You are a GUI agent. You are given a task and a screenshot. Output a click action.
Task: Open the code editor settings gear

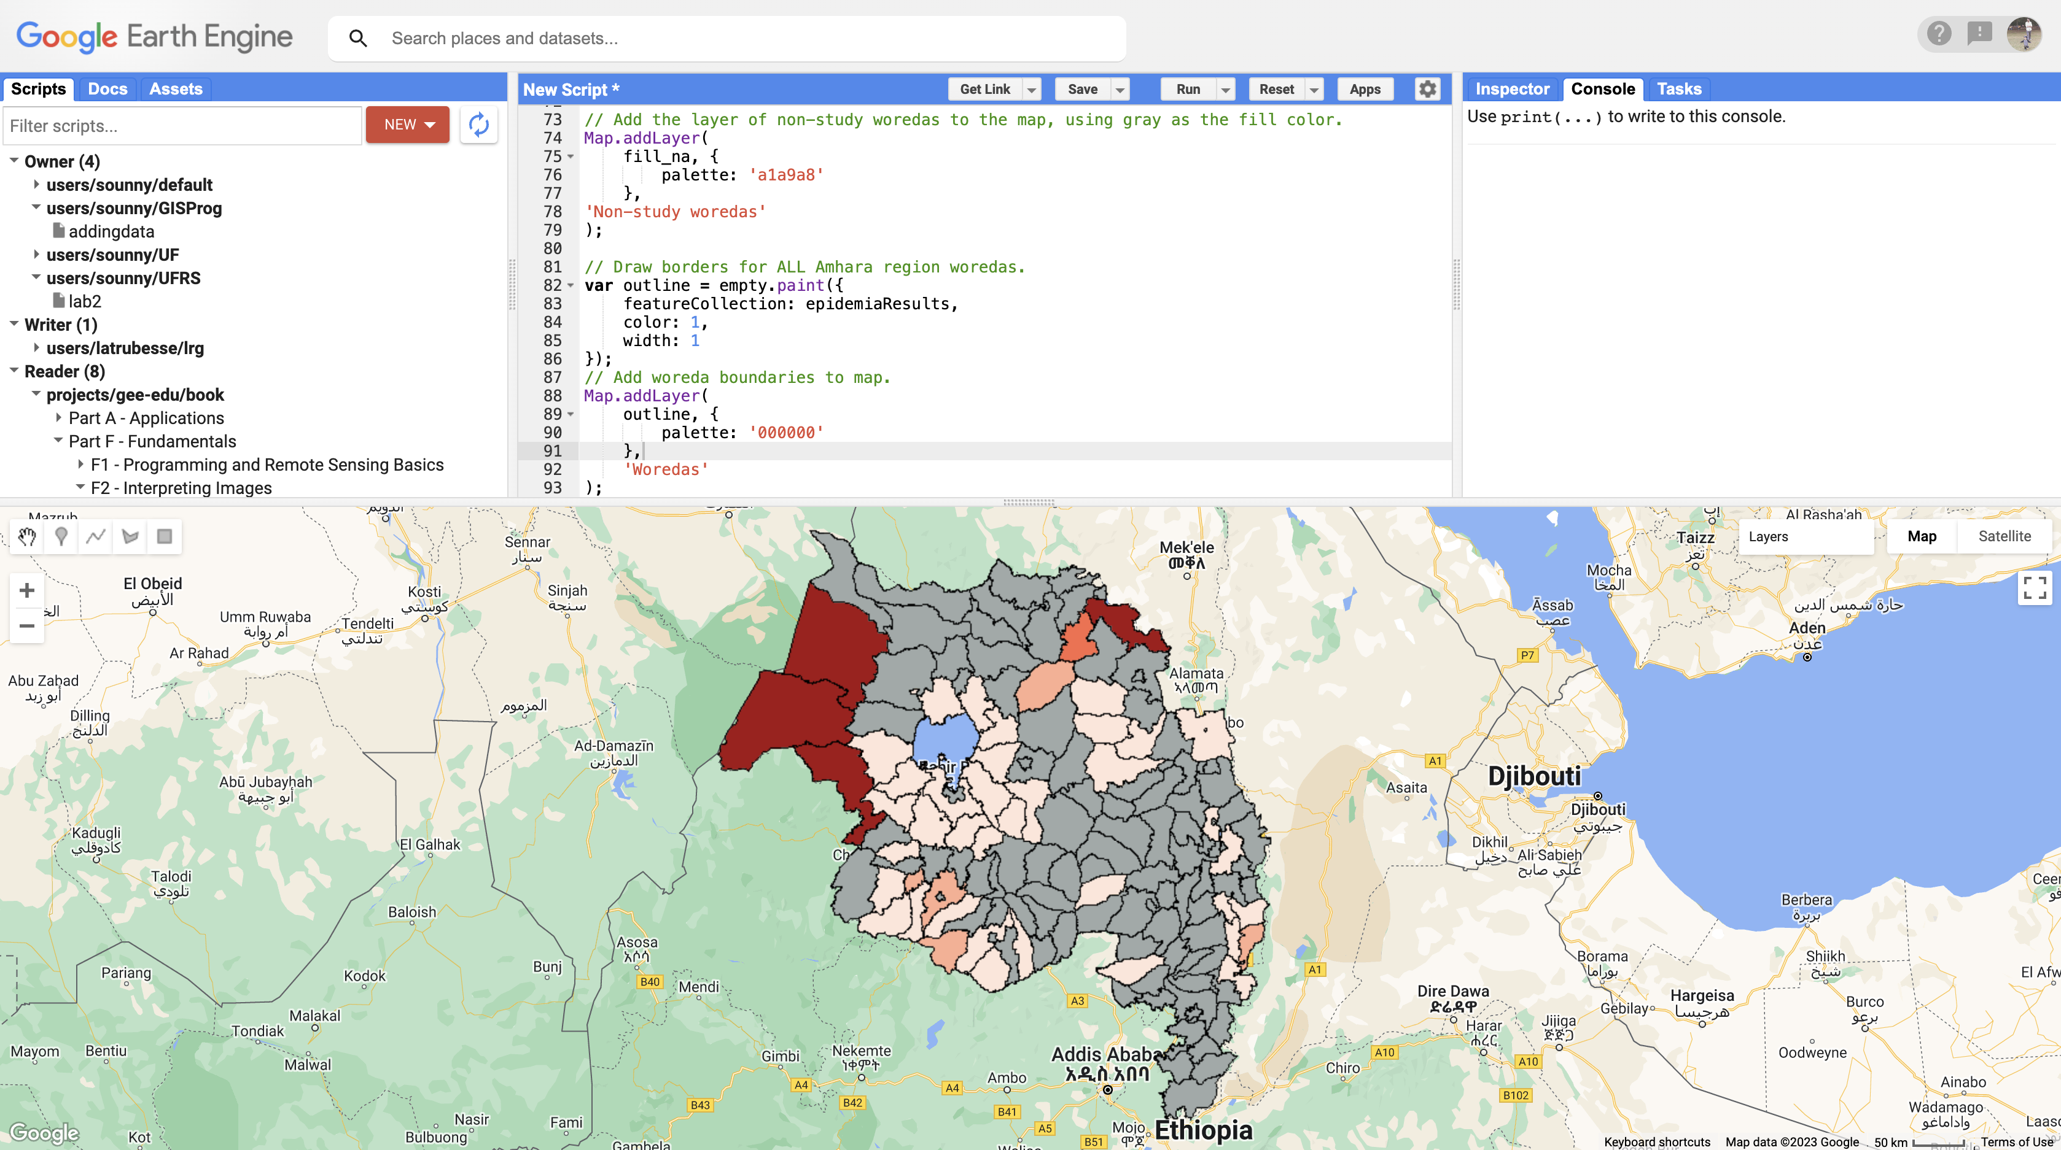pyautogui.click(x=1428, y=89)
